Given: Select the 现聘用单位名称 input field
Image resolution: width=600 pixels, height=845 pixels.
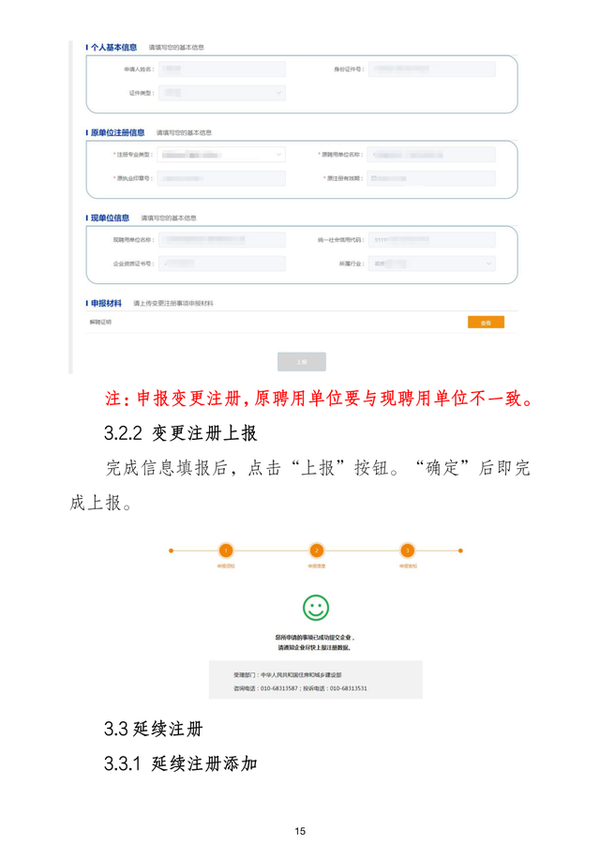Looking at the screenshot, I should tap(222, 240).
